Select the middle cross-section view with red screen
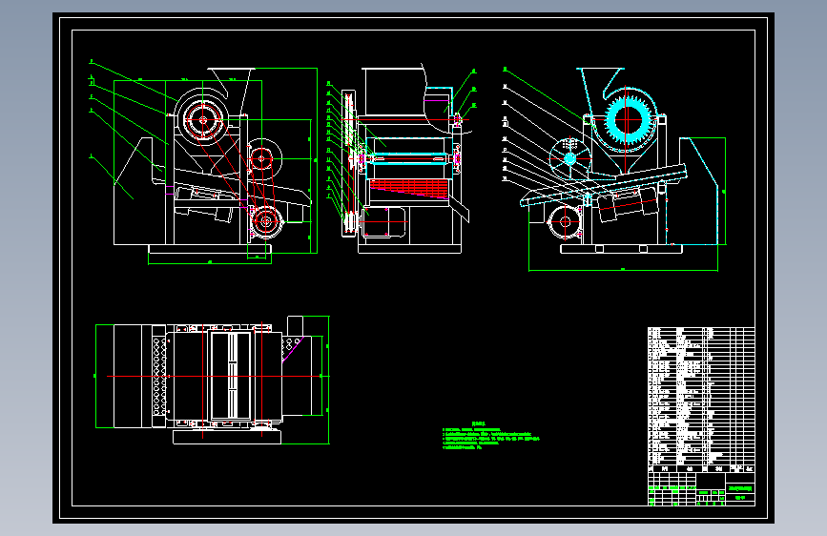This screenshot has width=827, height=536. (x=402, y=159)
